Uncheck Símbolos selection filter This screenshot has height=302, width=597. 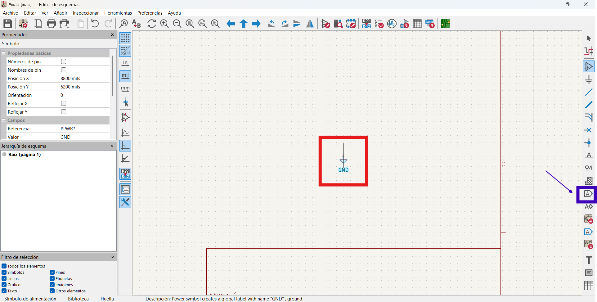(x=4, y=272)
